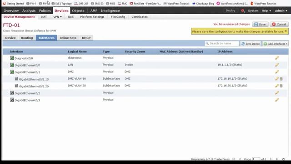
Task: Go to the first page of interfaces
Action: [x=234, y=159]
